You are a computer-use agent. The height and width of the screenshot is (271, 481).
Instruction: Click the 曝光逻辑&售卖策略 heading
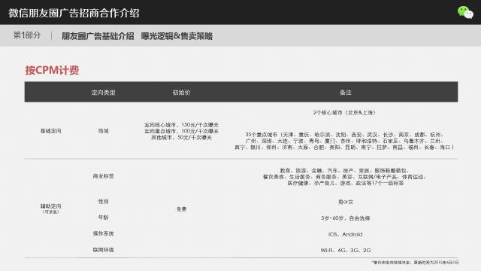pyautogui.click(x=177, y=36)
